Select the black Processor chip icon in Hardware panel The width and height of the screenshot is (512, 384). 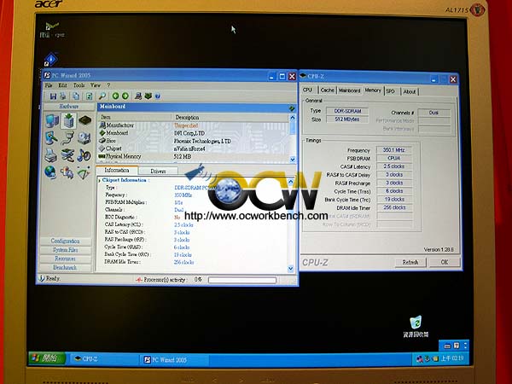click(84, 120)
